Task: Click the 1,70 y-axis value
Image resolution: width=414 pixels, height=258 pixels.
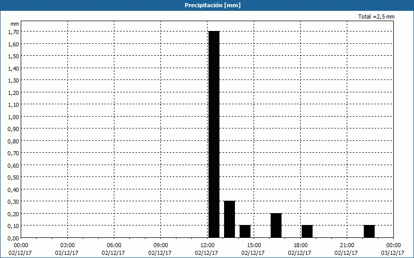Action: [x=13, y=32]
